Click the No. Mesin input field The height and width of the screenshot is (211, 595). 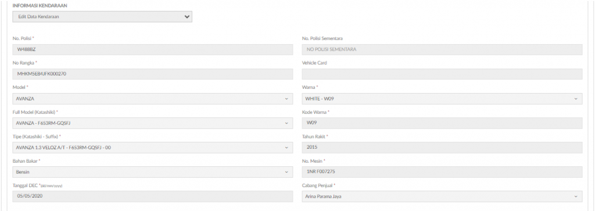tap(442, 172)
